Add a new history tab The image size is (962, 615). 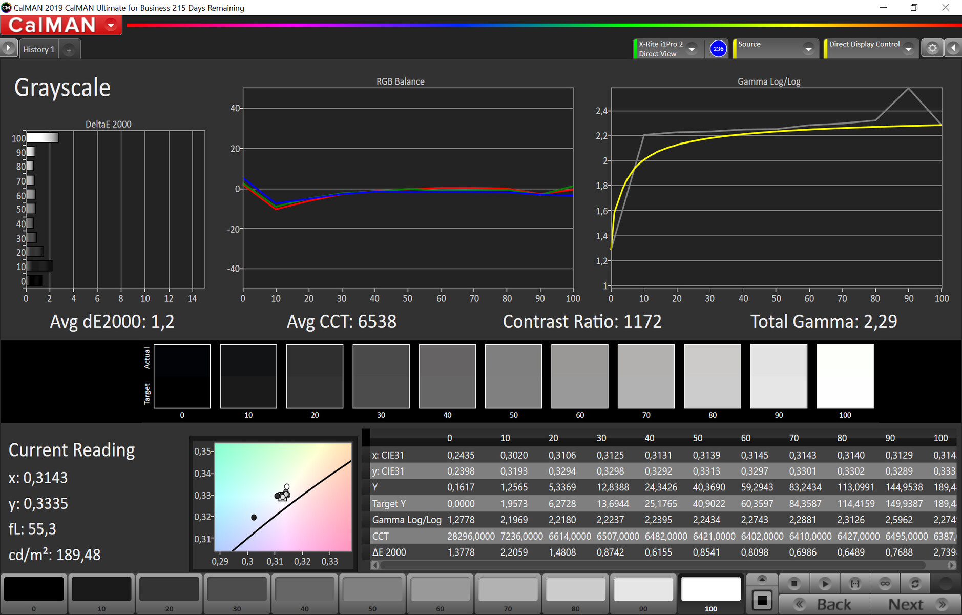click(x=69, y=50)
